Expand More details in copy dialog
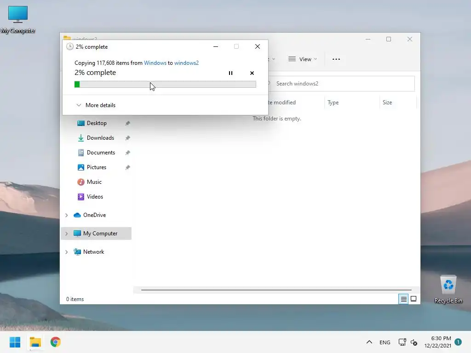471x353 pixels. click(96, 105)
